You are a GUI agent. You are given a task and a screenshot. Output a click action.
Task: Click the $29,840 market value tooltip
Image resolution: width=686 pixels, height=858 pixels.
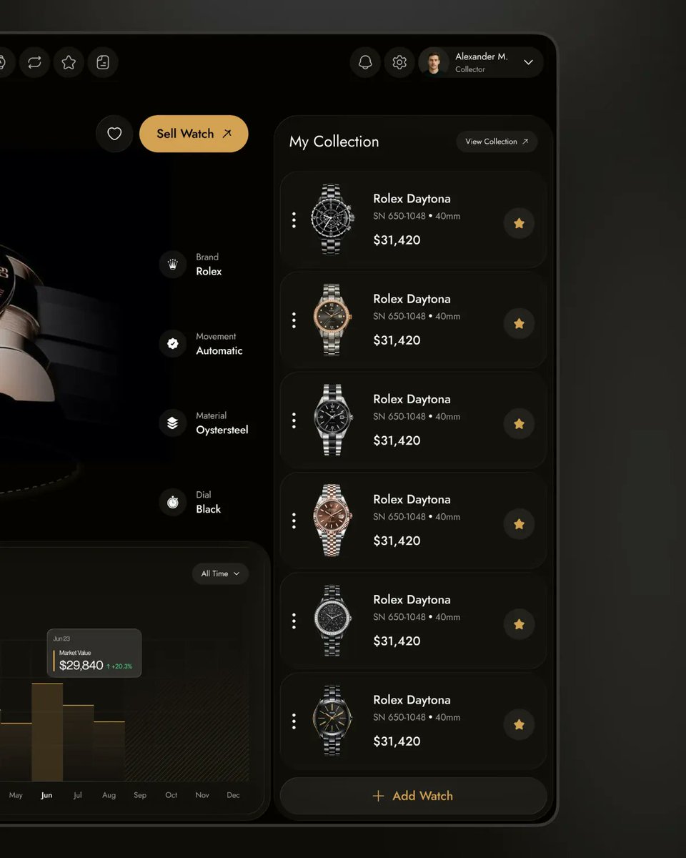coord(94,653)
